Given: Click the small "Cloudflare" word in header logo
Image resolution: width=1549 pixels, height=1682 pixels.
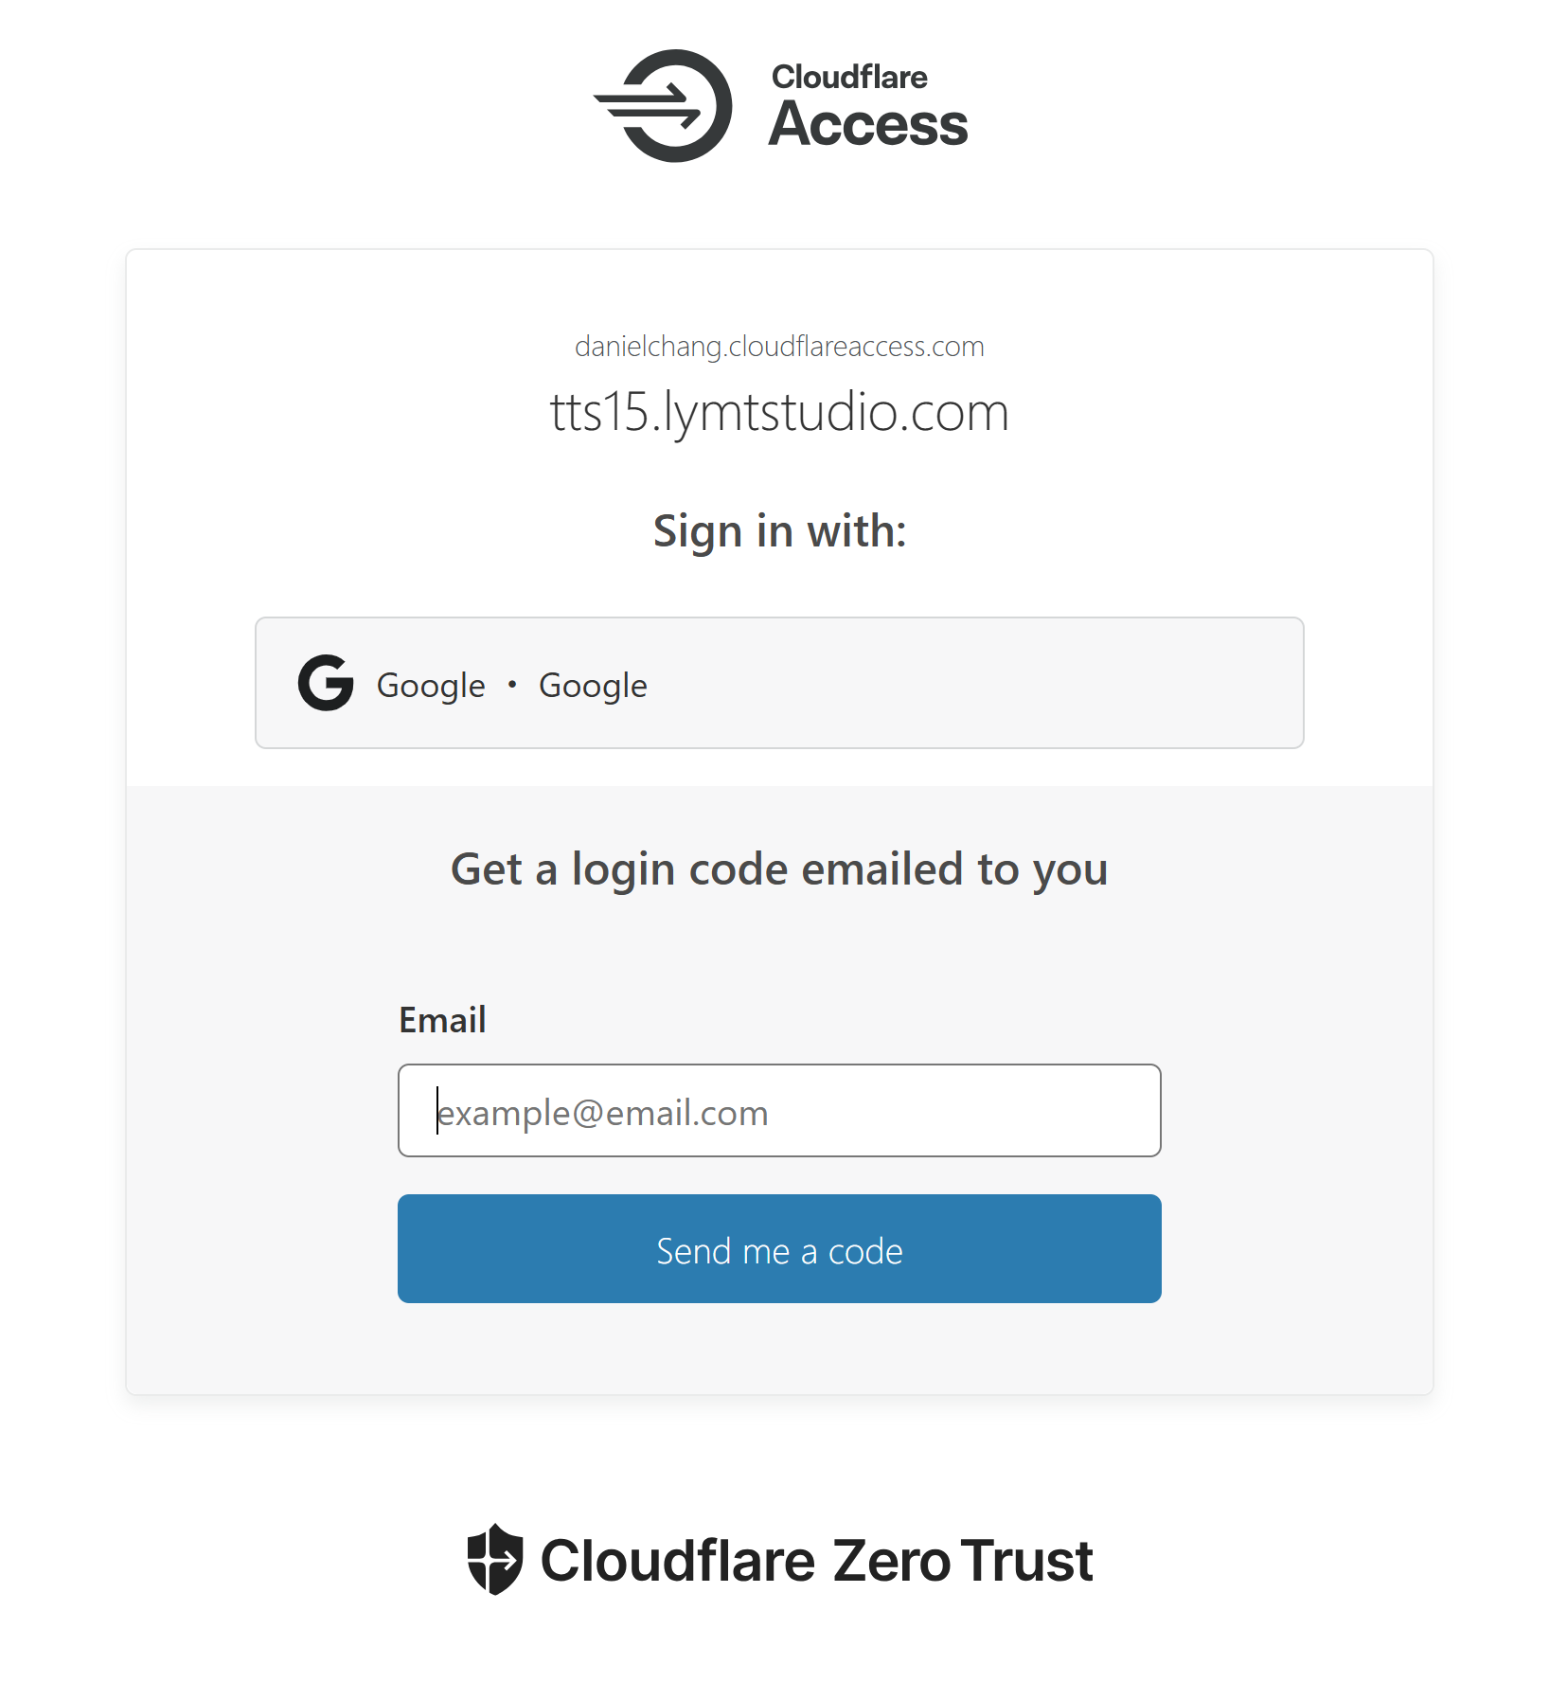Looking at the screenshot, I should tap(849, 77).
